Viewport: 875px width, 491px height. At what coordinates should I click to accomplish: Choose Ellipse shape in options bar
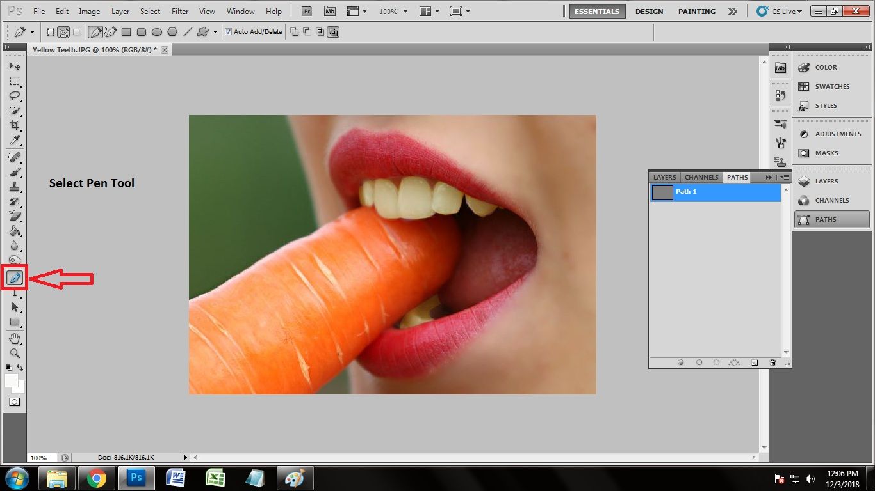pyautogui.click(x=157, y=31)
